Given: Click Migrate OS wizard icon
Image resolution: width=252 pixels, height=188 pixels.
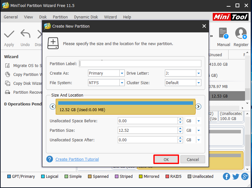Looking at the screenshot, I should [x=8, y=66].
